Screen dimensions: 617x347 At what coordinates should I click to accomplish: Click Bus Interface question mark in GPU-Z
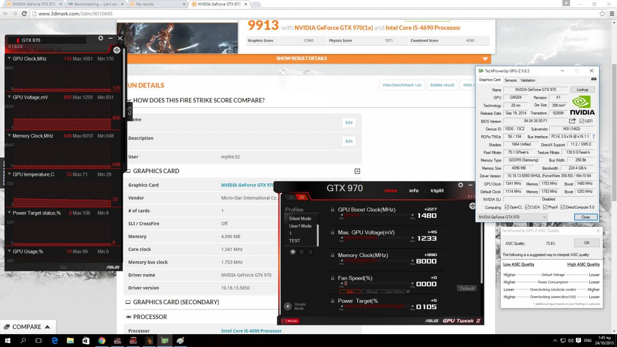[594, 137]
